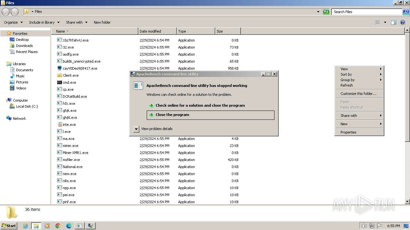This screenshot has width=410, height=230.
Task: Click the Forward navigation arrow button
Action: coord(14,12)
